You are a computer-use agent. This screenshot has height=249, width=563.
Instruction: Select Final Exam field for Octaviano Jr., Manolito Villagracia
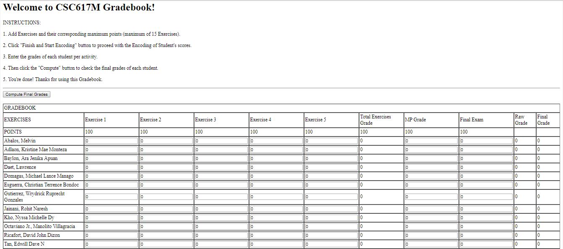pyautogui.click(x=486, y=227)
